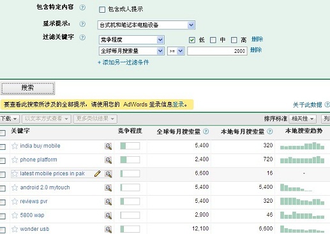Open the 以文本方式查看 dropdown
330x234 pixels.
(46, 119)
